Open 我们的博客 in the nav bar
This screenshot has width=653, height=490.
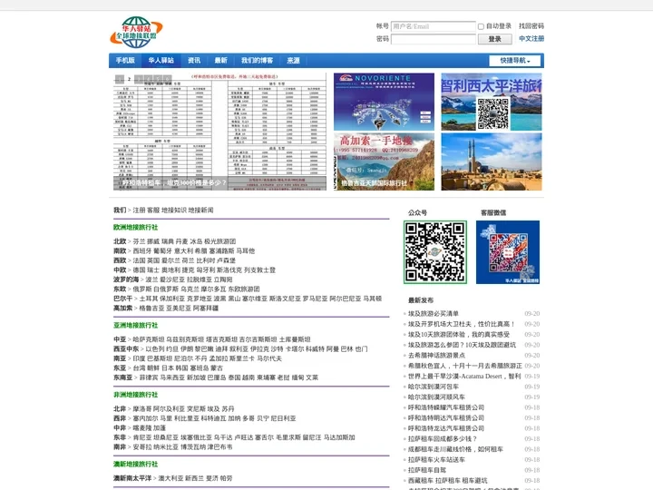(257, 61)
